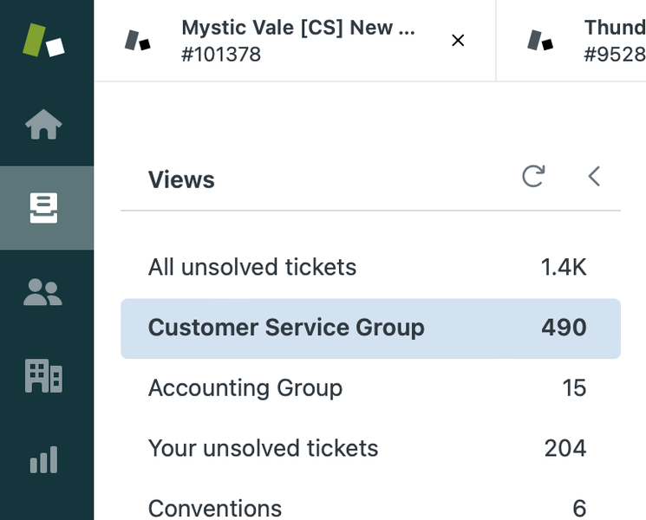
Task: Open the All unsolved tickets view
Action: 370,267
